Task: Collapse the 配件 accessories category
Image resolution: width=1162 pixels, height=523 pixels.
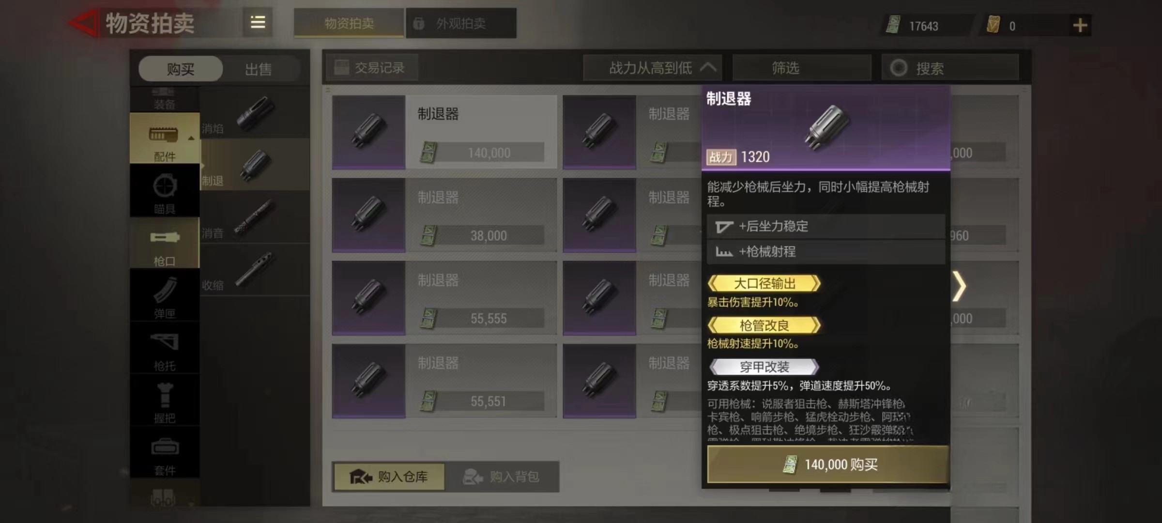Action: 165,138
